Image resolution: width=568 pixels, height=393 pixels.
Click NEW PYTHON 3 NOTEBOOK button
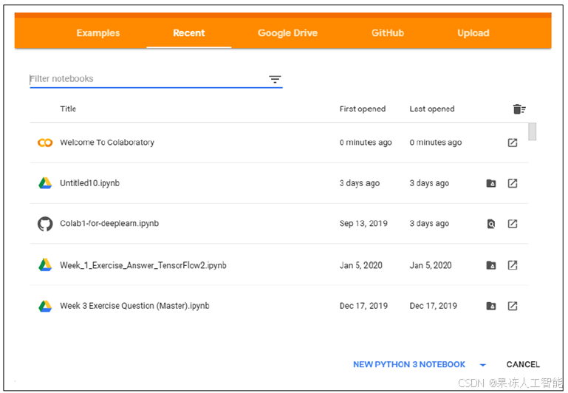pos(409,364)
